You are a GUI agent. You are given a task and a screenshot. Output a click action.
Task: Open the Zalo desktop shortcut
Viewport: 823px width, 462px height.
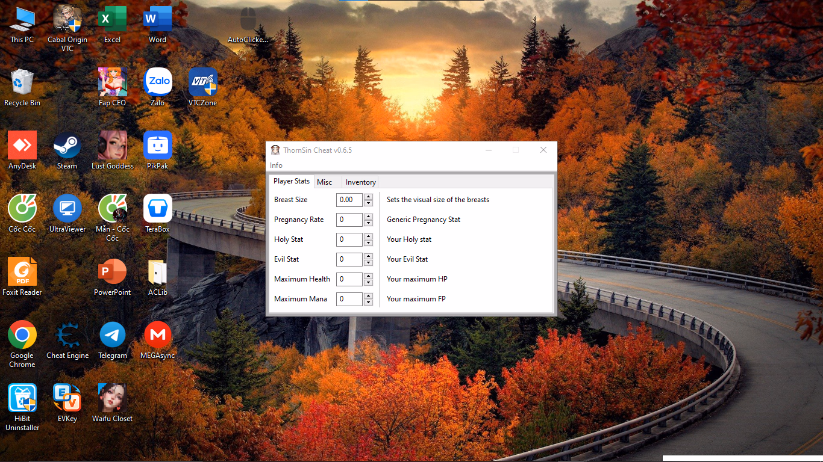(158, 82)
